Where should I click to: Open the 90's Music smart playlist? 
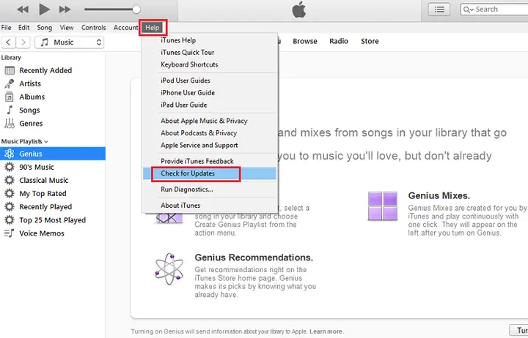coord(37,167)
